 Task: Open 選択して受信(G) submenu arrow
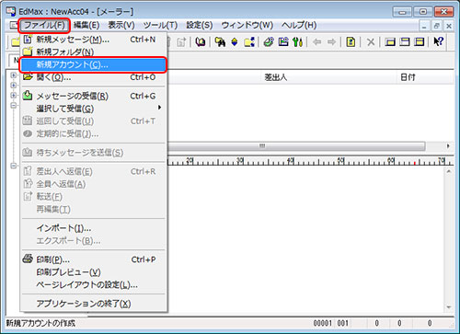pos(159,108)
